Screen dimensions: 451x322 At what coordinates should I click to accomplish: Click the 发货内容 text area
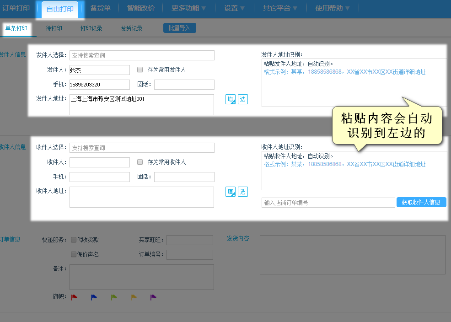(353, 255)
